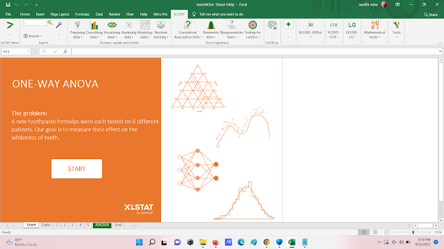Open the XLSTAT Menu green arrow icon
The height and width of the screenshot is (249, 444).
click(10, 26)
